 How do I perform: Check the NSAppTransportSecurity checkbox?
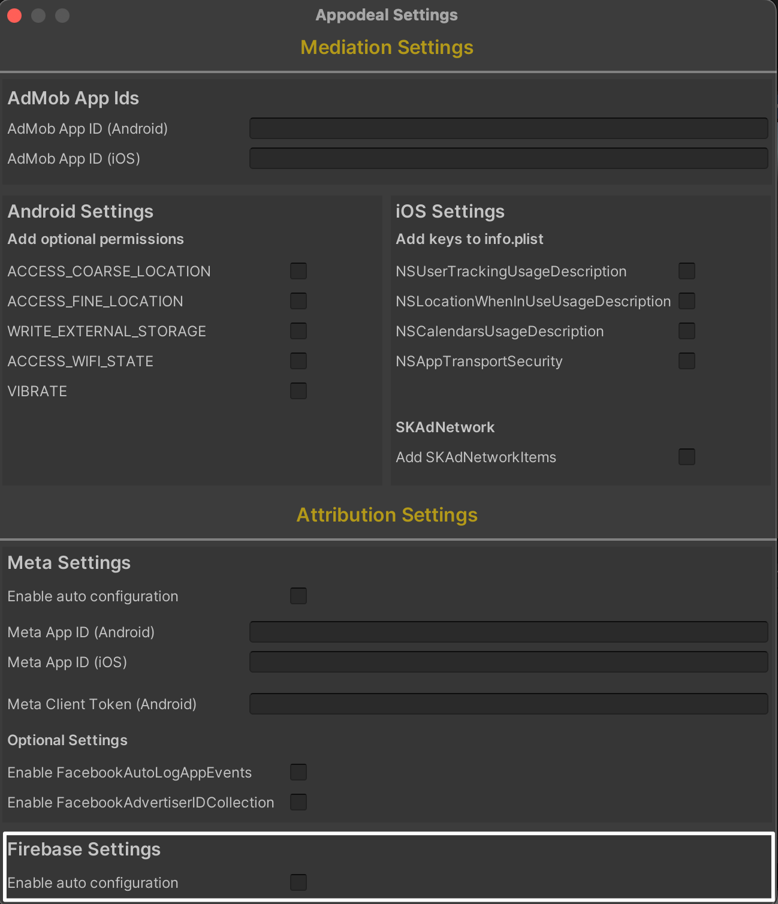coord(687,361)
